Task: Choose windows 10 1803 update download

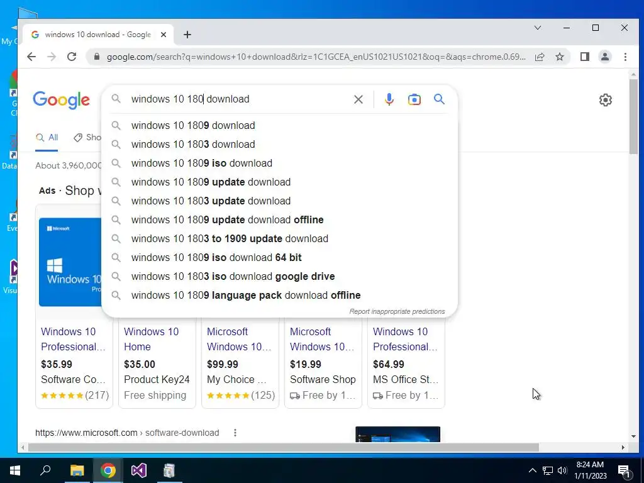Action: [x=279, y=201]
